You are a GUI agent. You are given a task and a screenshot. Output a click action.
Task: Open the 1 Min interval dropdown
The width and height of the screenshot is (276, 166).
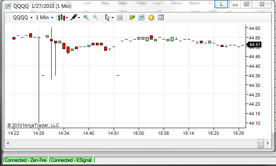[45, 17]
